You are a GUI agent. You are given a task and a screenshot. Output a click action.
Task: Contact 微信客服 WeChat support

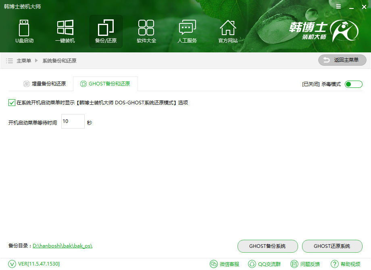coord(225,264)
